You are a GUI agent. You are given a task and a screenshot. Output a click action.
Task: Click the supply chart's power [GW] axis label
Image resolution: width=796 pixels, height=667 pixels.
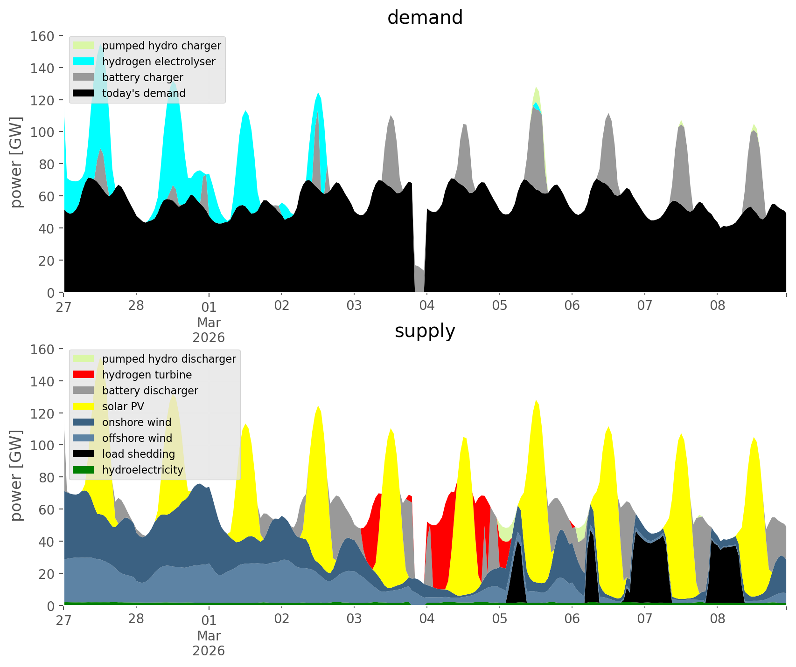tap(16, 475)
